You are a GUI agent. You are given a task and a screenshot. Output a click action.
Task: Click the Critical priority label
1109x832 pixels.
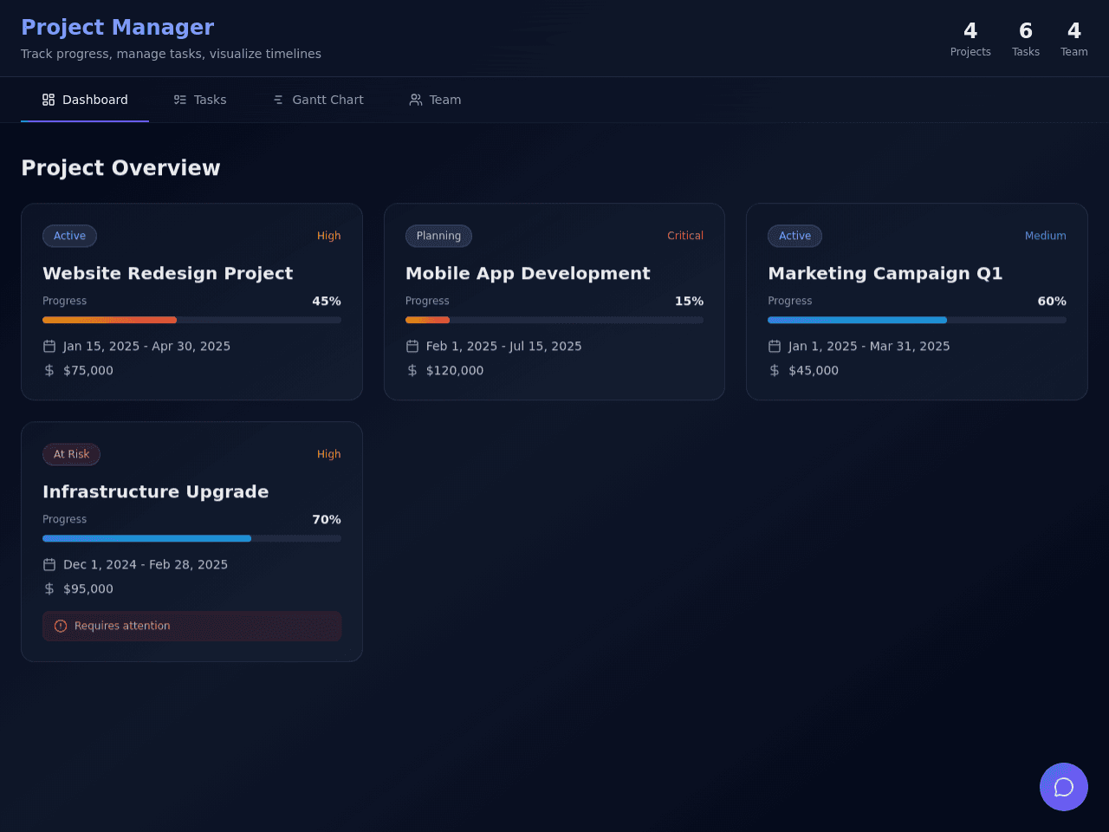[685, 236]
